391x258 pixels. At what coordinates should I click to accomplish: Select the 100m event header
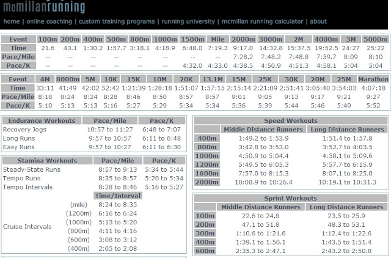(x=48, y=39)
